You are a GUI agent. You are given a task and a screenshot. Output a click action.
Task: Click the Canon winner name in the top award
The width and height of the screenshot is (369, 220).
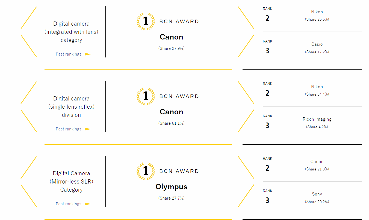171,37
